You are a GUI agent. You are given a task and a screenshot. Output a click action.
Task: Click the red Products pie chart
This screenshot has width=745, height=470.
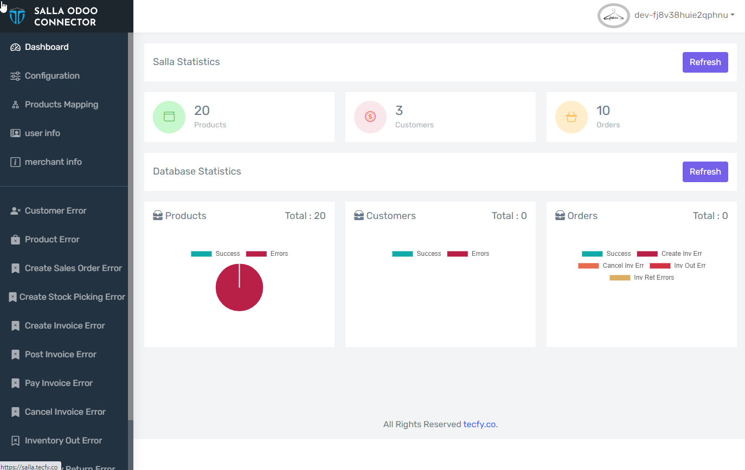(x=239, y=288)
